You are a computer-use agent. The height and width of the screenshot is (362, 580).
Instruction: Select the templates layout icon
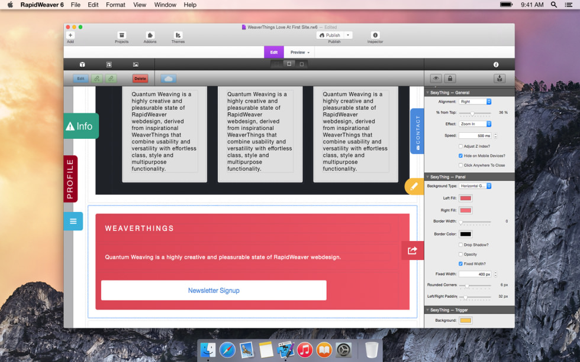pyautogui.click(x=109, y=64)
